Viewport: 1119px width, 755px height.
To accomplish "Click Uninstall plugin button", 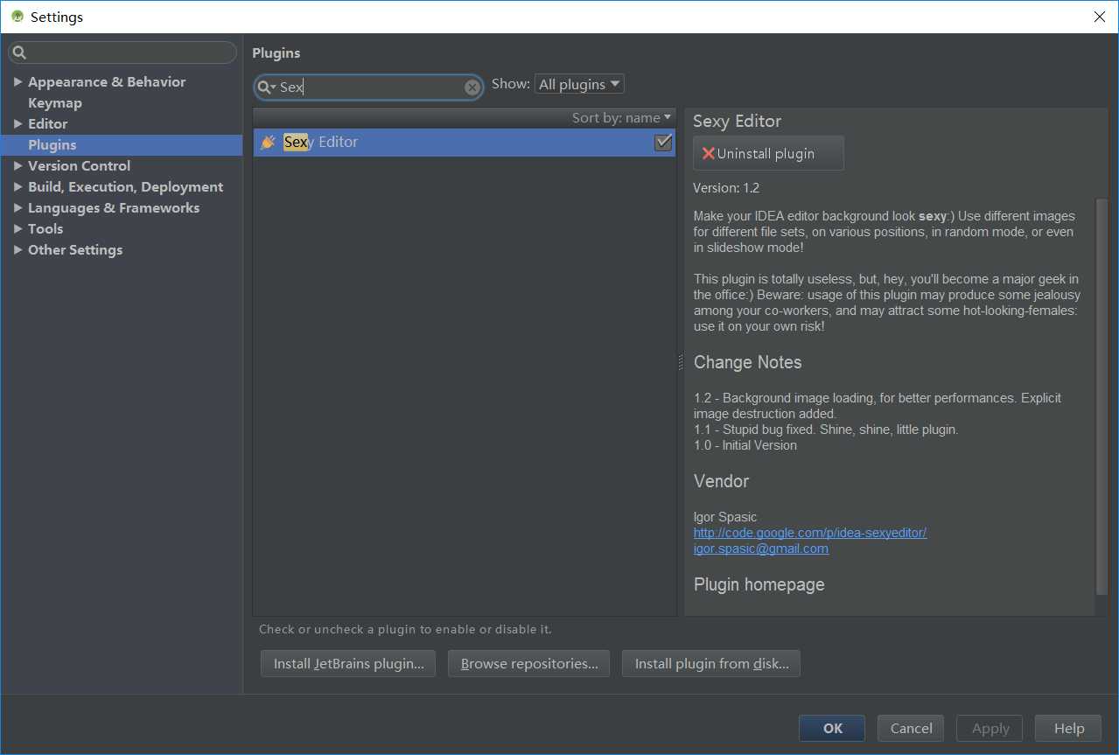I will tap(768, 153).
